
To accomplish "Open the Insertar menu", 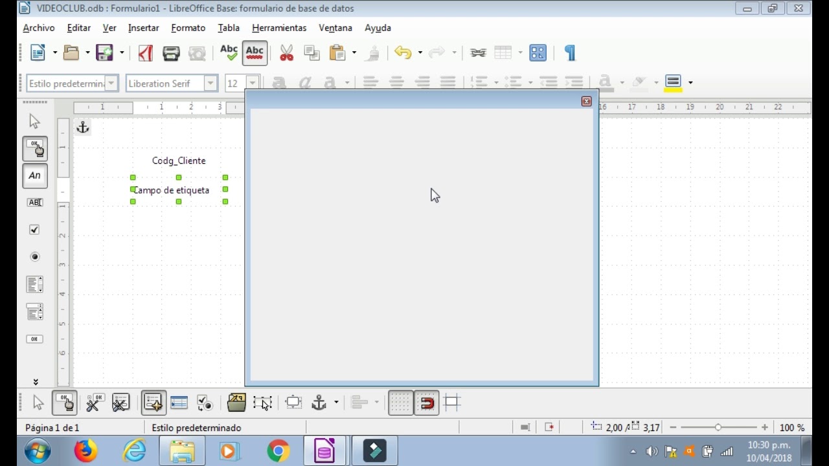I will 144,28.
